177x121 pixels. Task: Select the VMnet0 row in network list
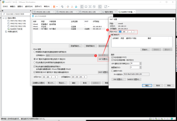pyautogui.click(x=69, y=24)
